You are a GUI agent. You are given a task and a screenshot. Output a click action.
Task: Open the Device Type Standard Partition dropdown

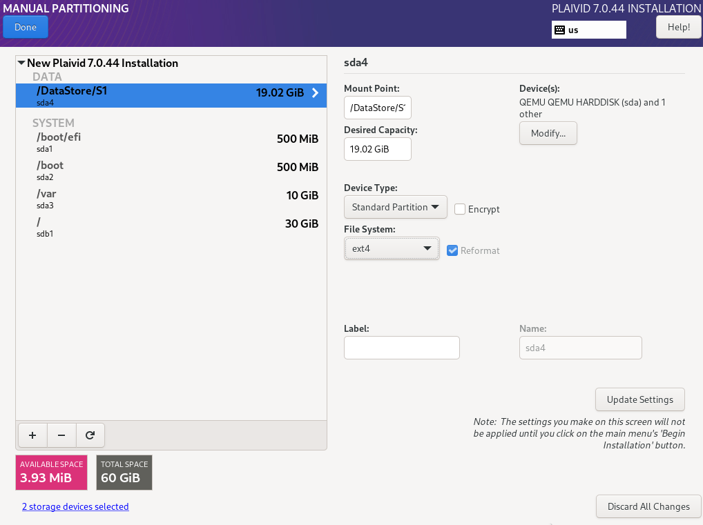point(396,207)
